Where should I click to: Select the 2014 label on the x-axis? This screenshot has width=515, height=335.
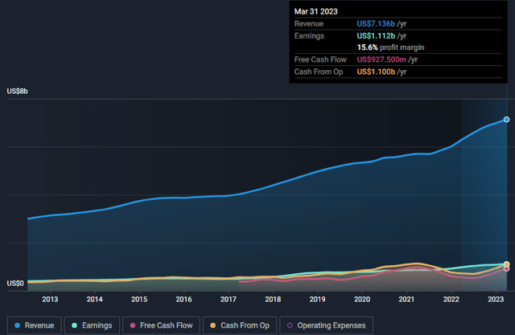tap(95, 300)
